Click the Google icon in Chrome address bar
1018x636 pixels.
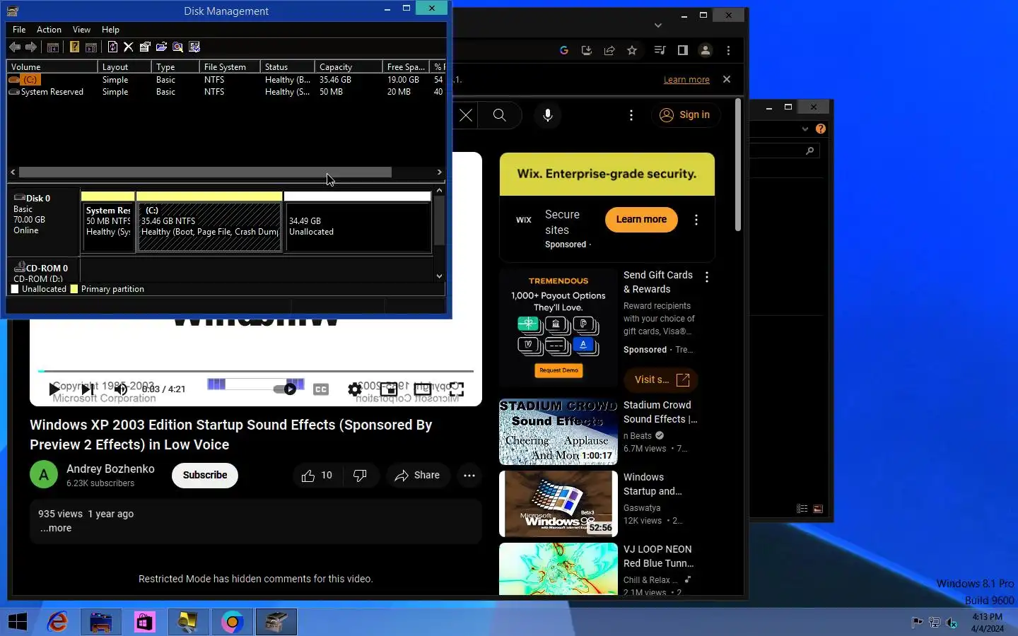(563, 50)
